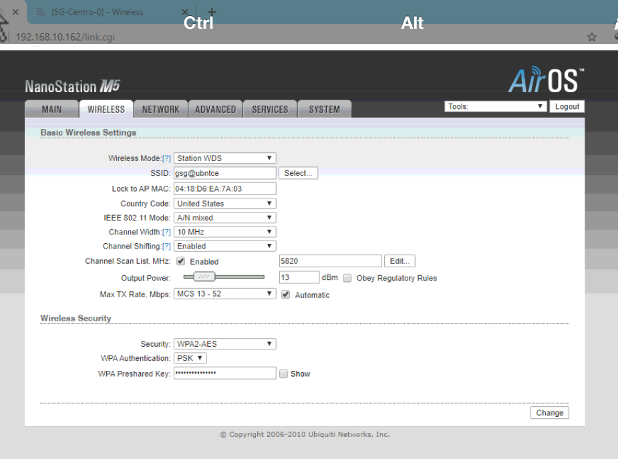Bookmark page with star icon
The width and height of the screenshot is (618, 459).
click(x=591, y=37)
